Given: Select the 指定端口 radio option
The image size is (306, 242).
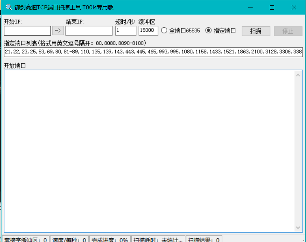Looking at the screenshot, I should coord(208,31).
